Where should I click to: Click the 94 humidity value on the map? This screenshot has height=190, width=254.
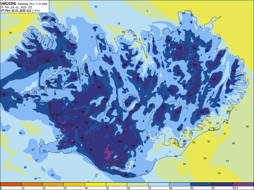point(179,129)
